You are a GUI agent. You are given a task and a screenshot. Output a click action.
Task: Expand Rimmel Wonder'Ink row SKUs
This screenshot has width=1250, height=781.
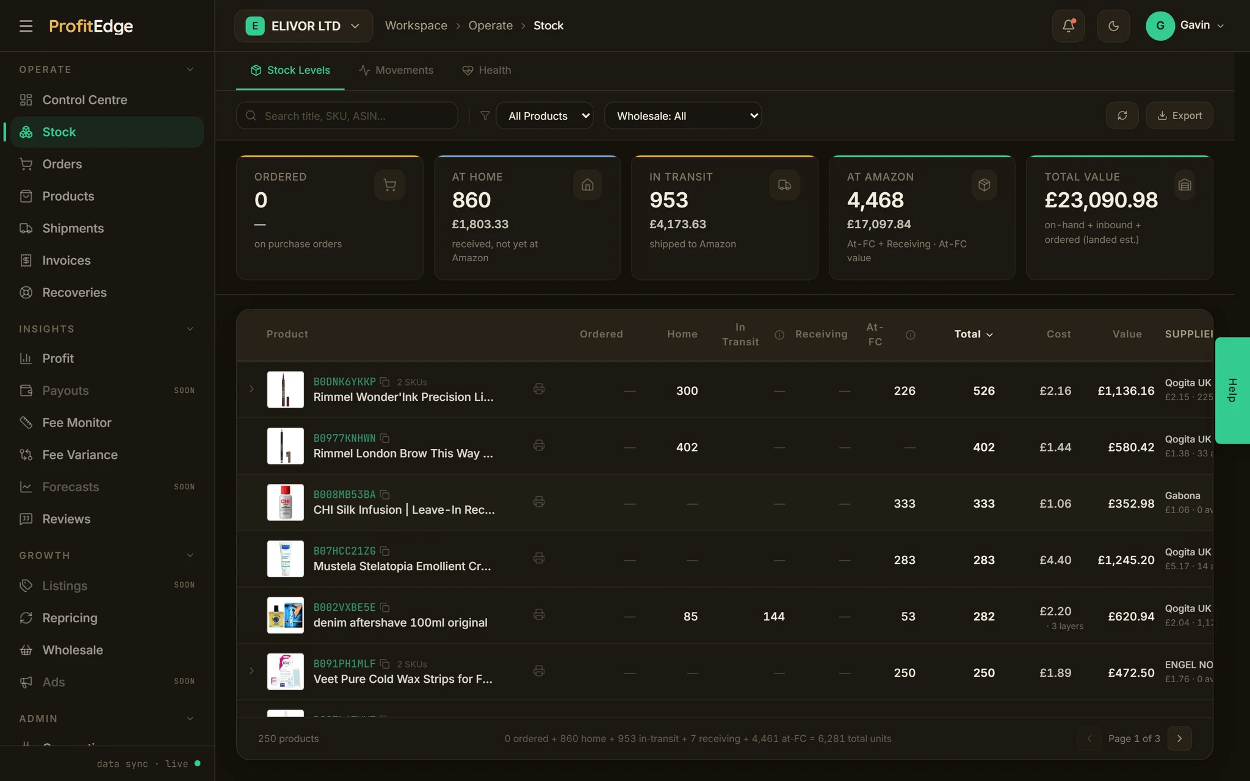(x=251, y=389)
